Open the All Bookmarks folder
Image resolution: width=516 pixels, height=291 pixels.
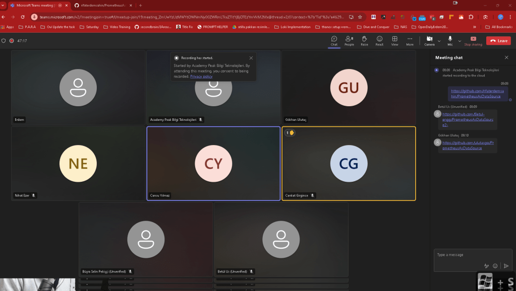point(499,27)
